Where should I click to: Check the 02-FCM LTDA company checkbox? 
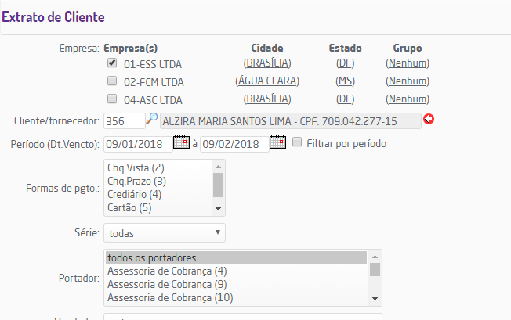pos(111,81)
